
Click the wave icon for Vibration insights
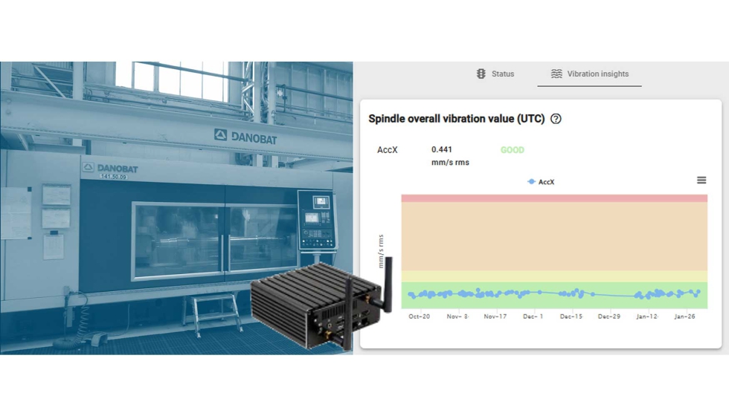pyautogui.click(x=556, y=74)
